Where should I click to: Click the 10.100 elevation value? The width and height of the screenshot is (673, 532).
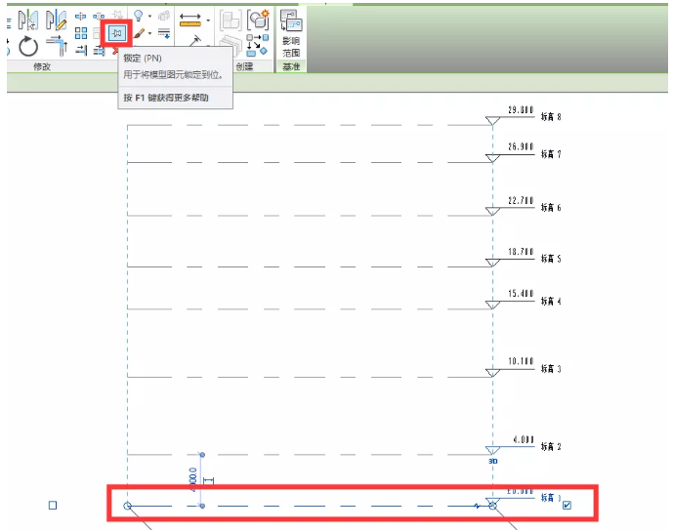pos(521,361)
